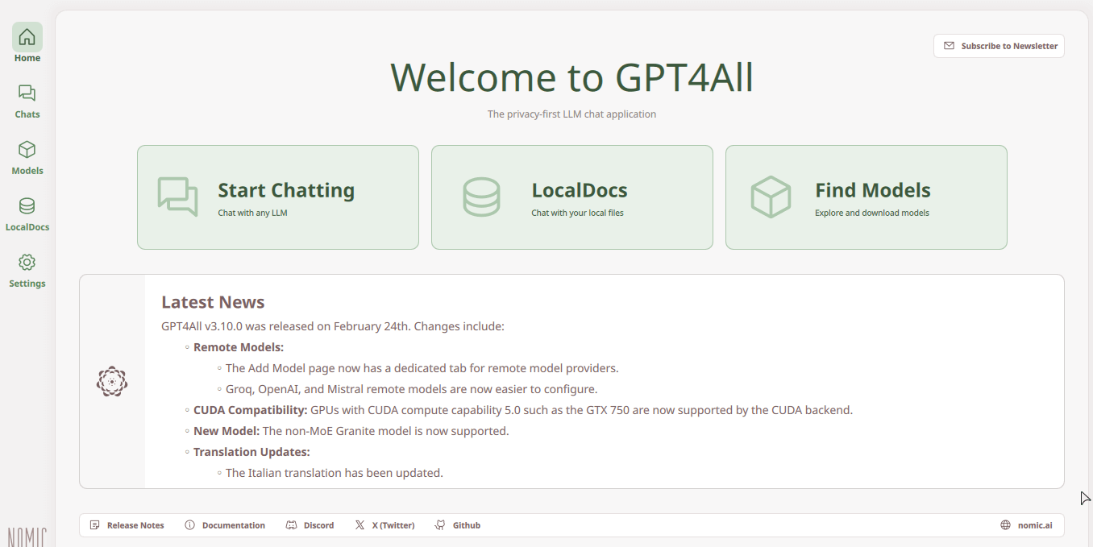Click 'Chat with your local files' subtitle

tap(577, 213)
